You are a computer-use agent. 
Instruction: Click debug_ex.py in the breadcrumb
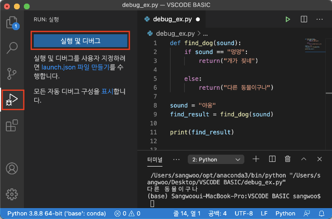tap(175, 33)
